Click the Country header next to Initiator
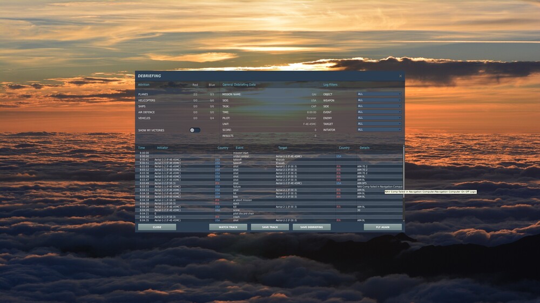The width and height of the screenshot is (540, 303). (x=223, y=148)
